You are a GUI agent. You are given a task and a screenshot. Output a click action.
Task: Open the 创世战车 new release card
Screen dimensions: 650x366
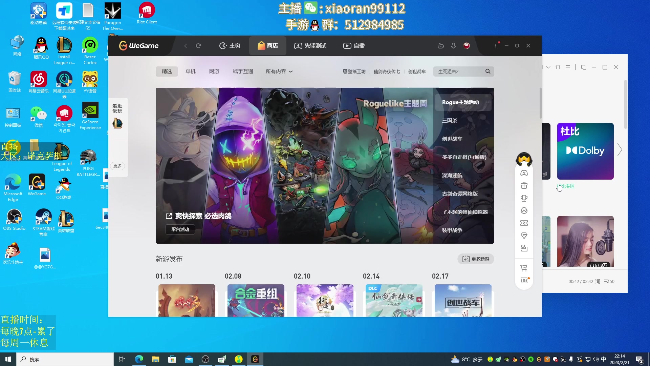click(x=463, y=301)
